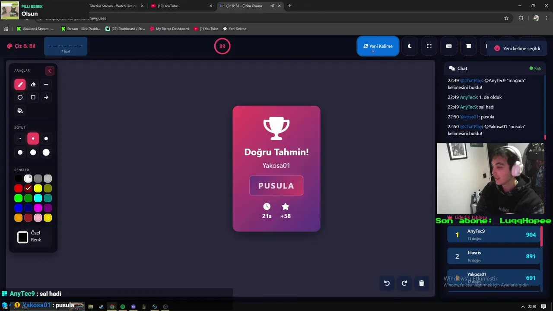The width and height of the screenshot is (553, 311).
Task: Choose the largest brush size
Action: pyautogui.click(x=46, y=152)
